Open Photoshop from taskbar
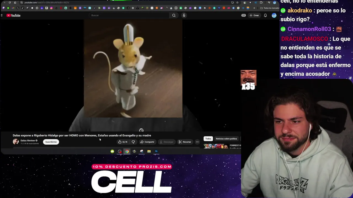 156,151
